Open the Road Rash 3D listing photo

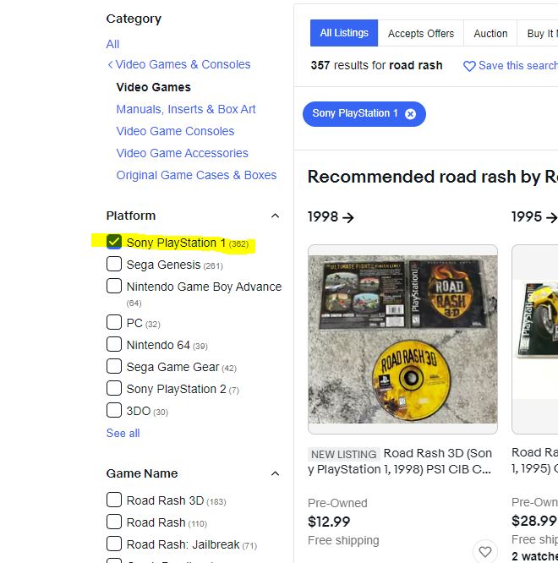point(402,339)
